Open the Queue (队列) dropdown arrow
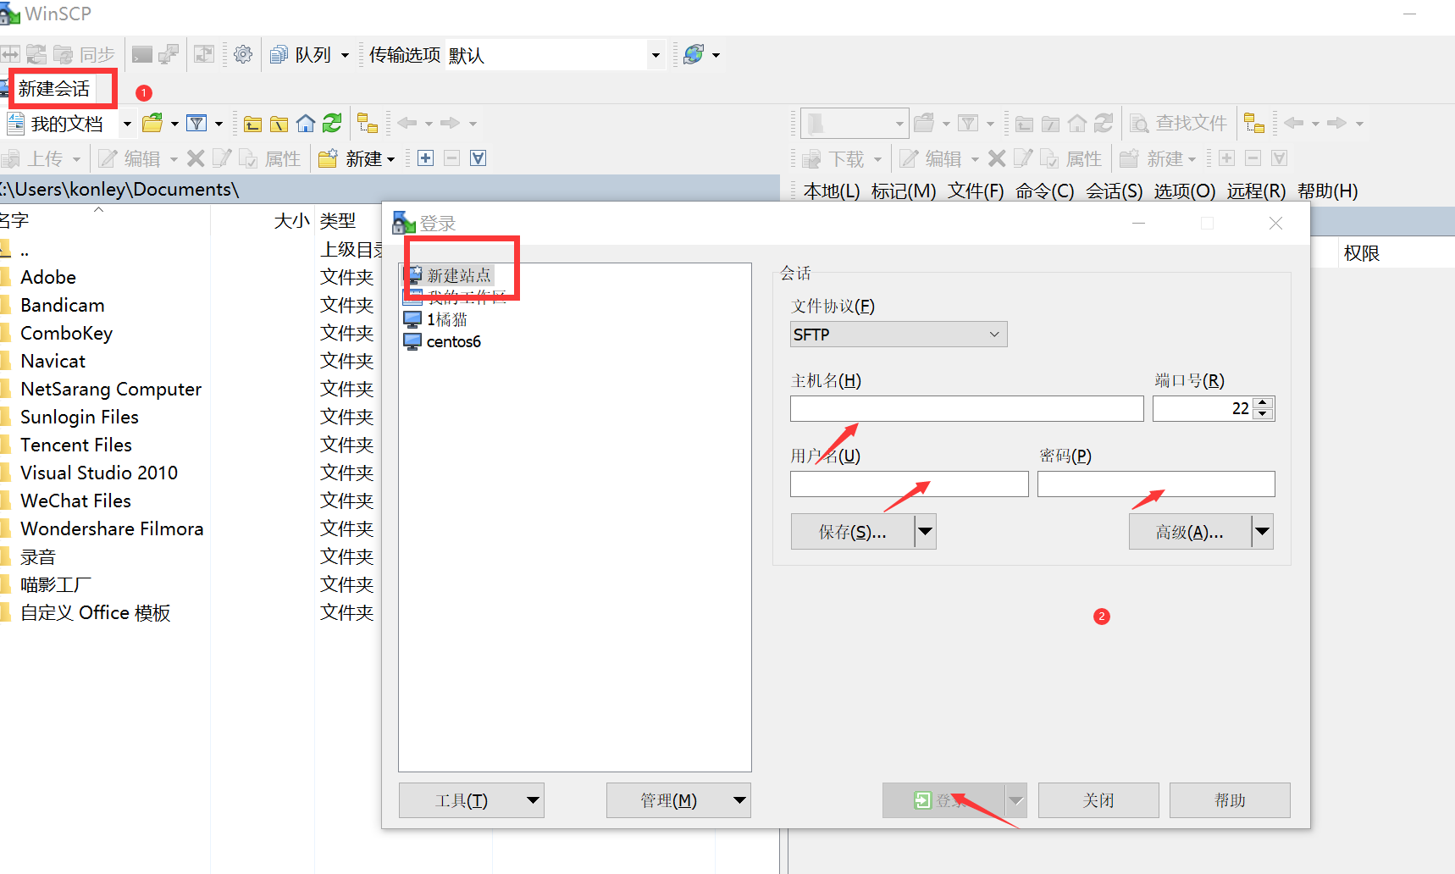 pyautogui.click(x=345, y=55)
